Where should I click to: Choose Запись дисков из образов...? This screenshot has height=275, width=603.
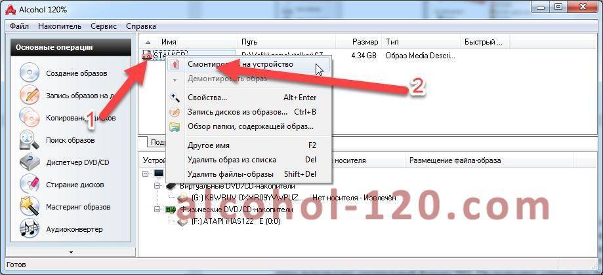[x=249, y=112]
